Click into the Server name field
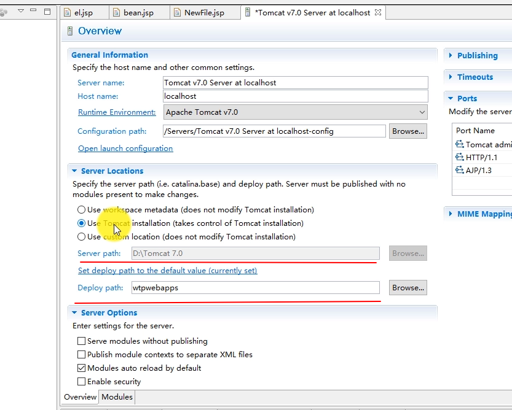Screen dimensions: 512x410 pos(296,82)
